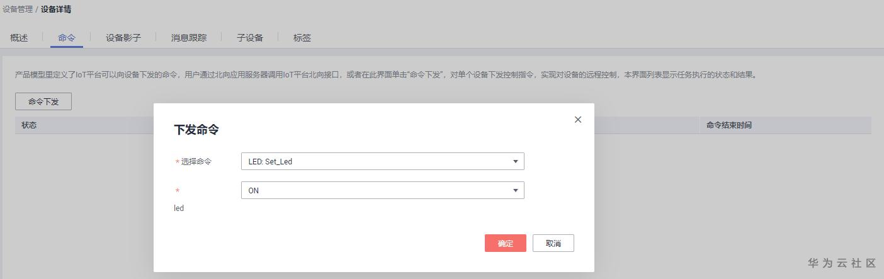Switch to the 标签 tab

click(x=302, y=38)
